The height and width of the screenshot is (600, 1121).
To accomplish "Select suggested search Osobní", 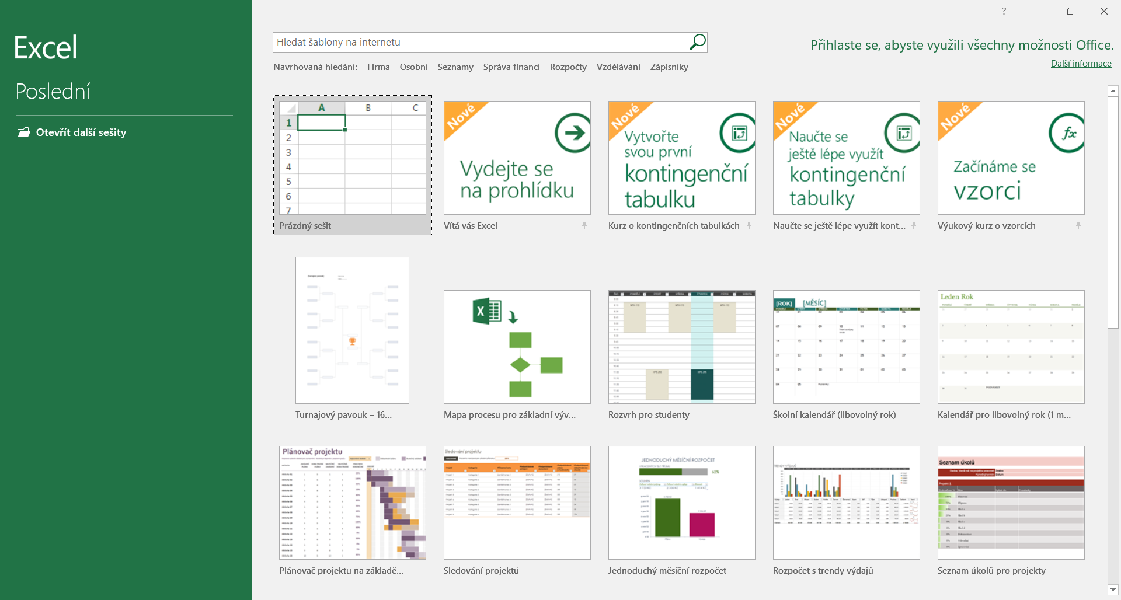I will tap(413, 67).
